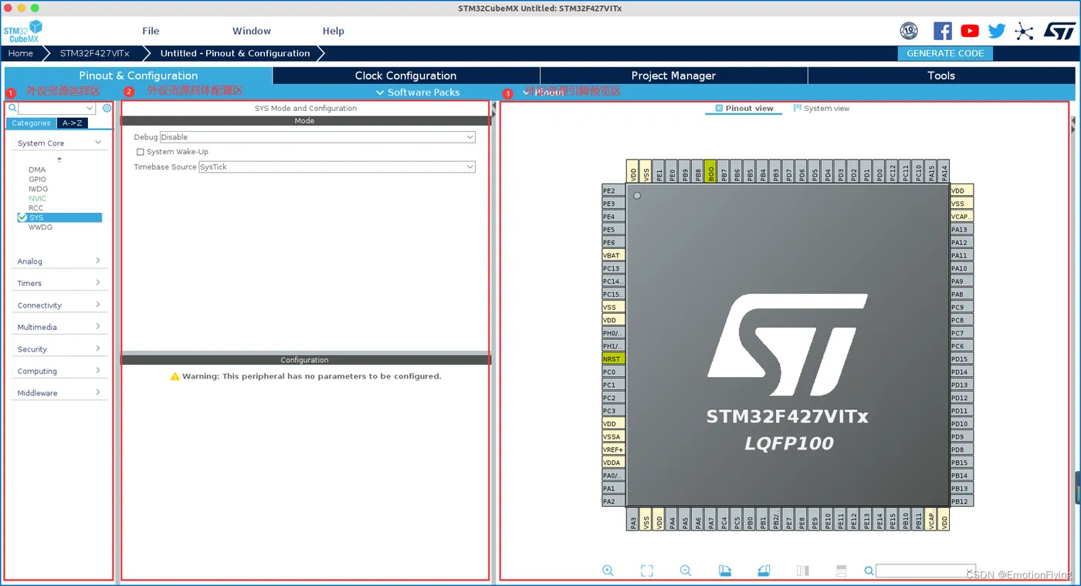Click the warning triangle icon
Viewport: 1081px width, 586px height.
(175, 376)
